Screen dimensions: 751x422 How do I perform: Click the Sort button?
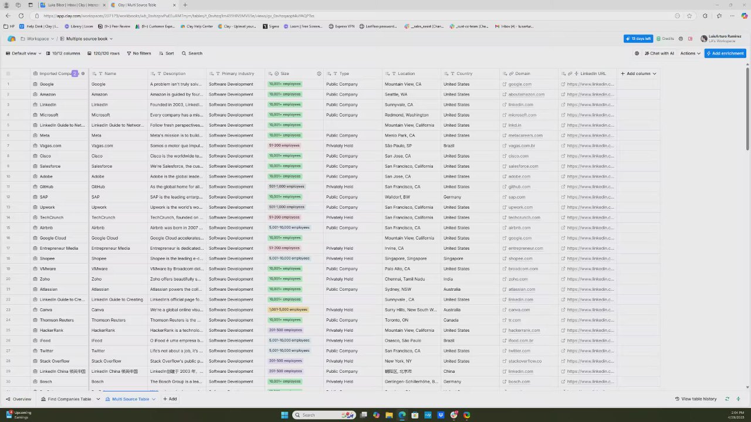(x=167, y=53)
